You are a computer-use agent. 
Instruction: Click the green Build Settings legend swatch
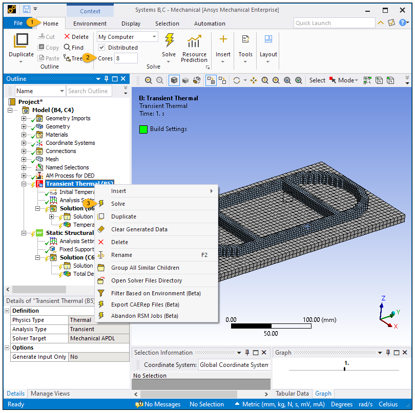click(x=143, y=129)
